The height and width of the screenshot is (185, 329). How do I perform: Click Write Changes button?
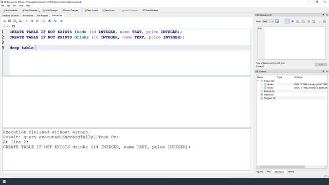coord(50,10)
